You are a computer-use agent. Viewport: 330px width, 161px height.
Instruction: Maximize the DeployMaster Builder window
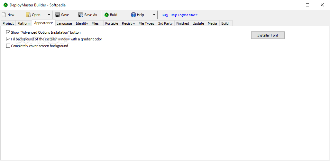tap(307, 5)
